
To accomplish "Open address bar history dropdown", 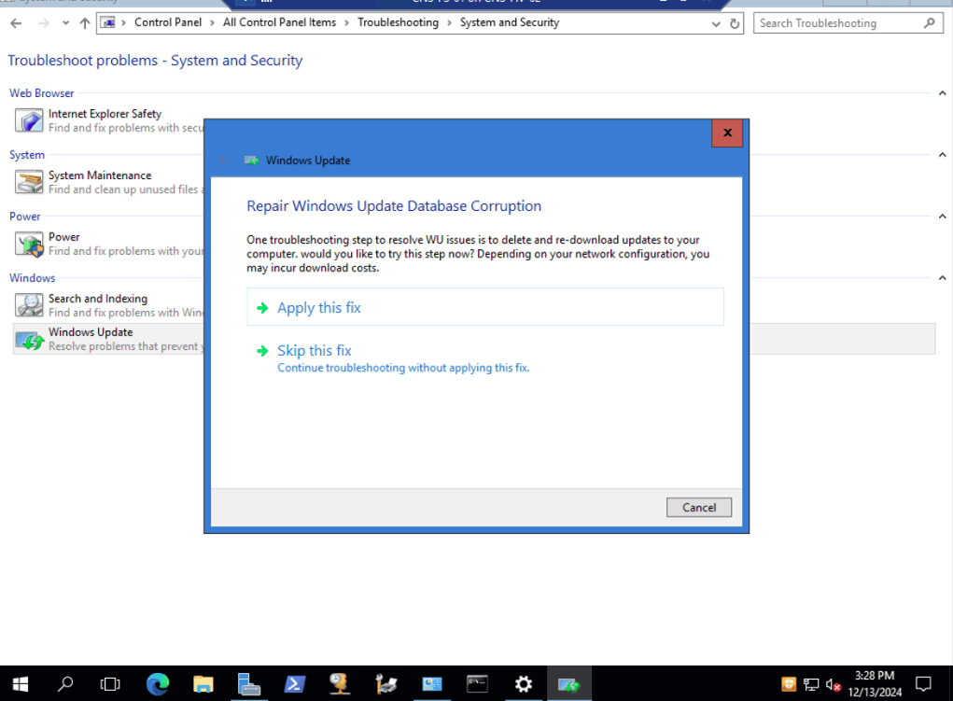I will pyautogui.click(x=716, y=23).
